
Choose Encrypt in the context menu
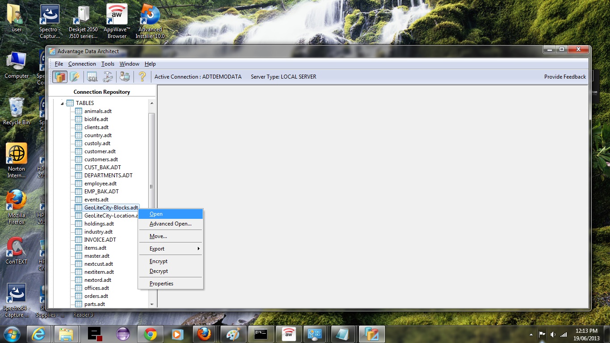click(x=159, y=261)
